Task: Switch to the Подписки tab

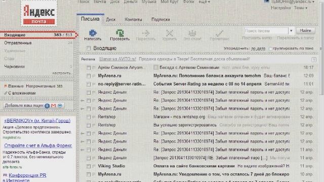Action: (x=160, y=20)
